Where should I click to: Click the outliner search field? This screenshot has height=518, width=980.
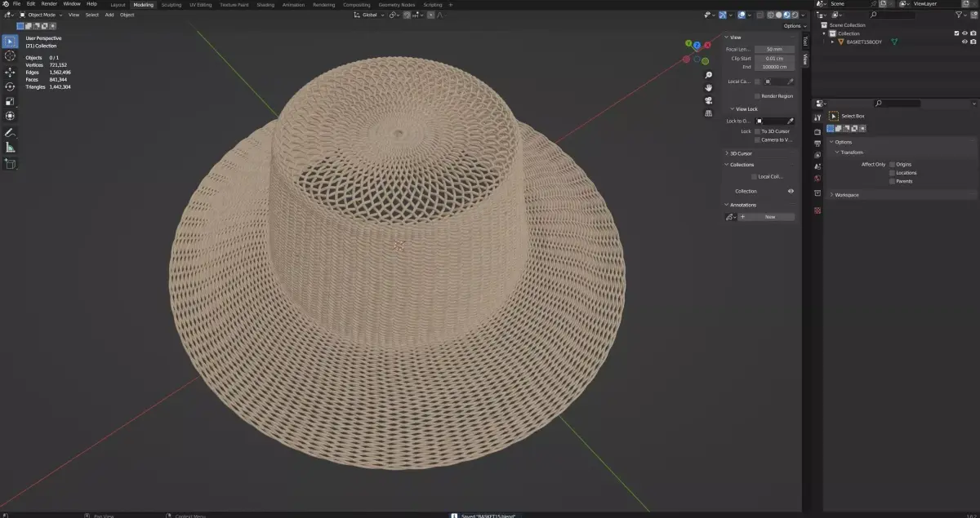pos(892,15)
